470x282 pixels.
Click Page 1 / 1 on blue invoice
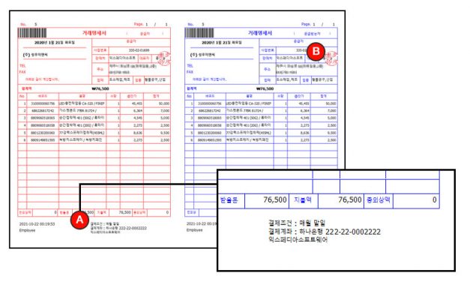[318, 24]
